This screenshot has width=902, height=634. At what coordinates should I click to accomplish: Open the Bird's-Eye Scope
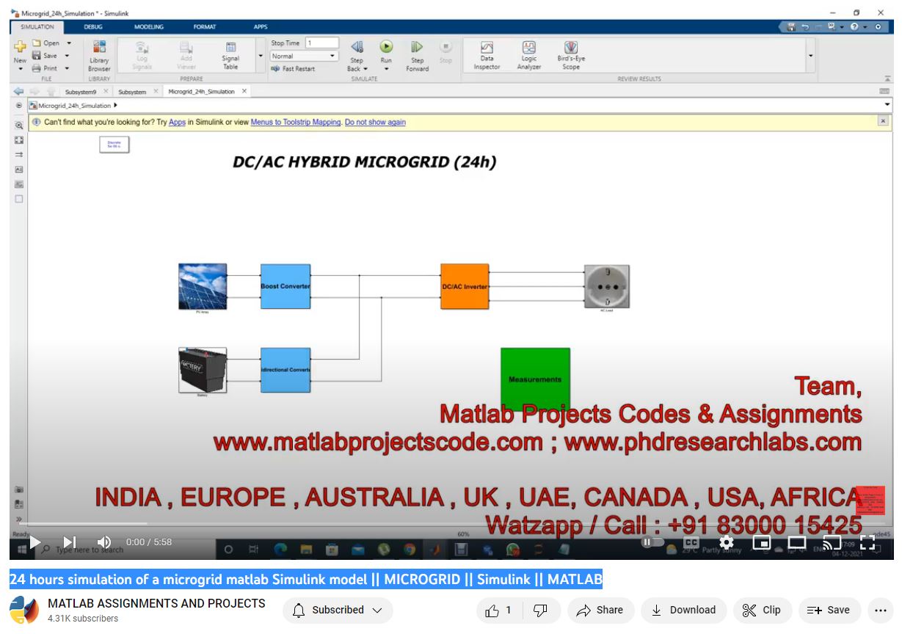click(x=571, y=56)
